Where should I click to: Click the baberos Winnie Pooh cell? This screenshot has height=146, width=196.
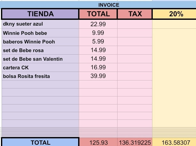[40, 42]
